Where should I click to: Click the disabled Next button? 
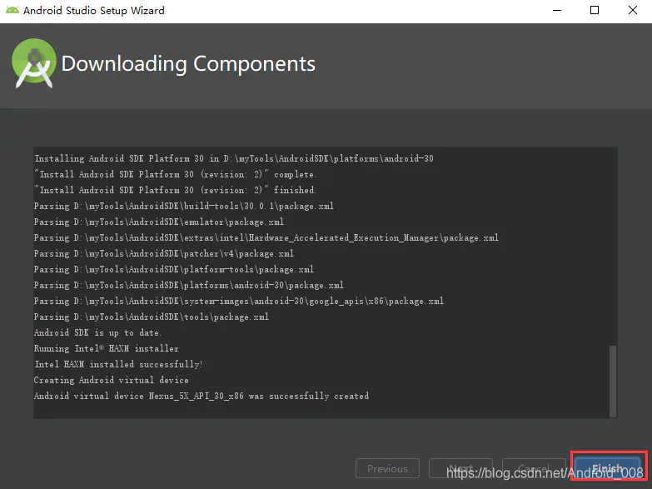tap(460, 468)
